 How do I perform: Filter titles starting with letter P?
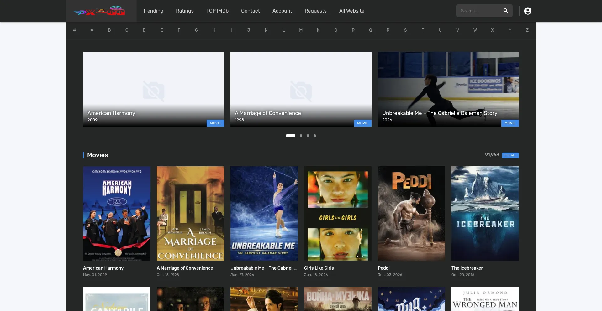tap(353, 30)
